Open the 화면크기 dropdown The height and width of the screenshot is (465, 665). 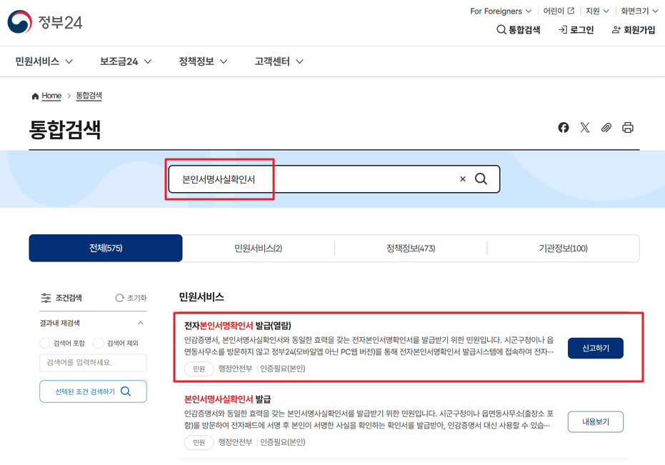coord(639,11)
